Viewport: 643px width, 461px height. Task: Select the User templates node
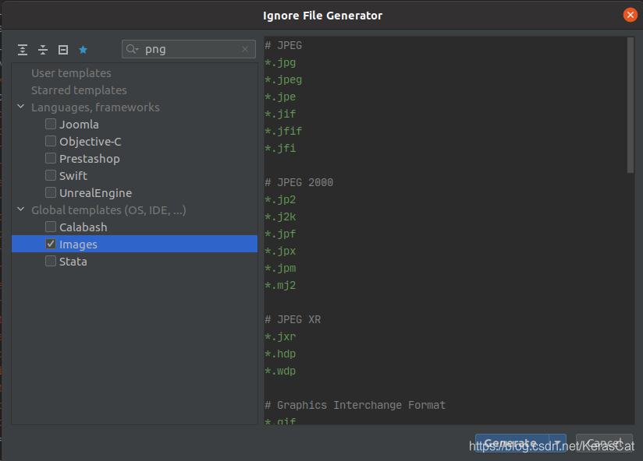[x=71, y=73]
